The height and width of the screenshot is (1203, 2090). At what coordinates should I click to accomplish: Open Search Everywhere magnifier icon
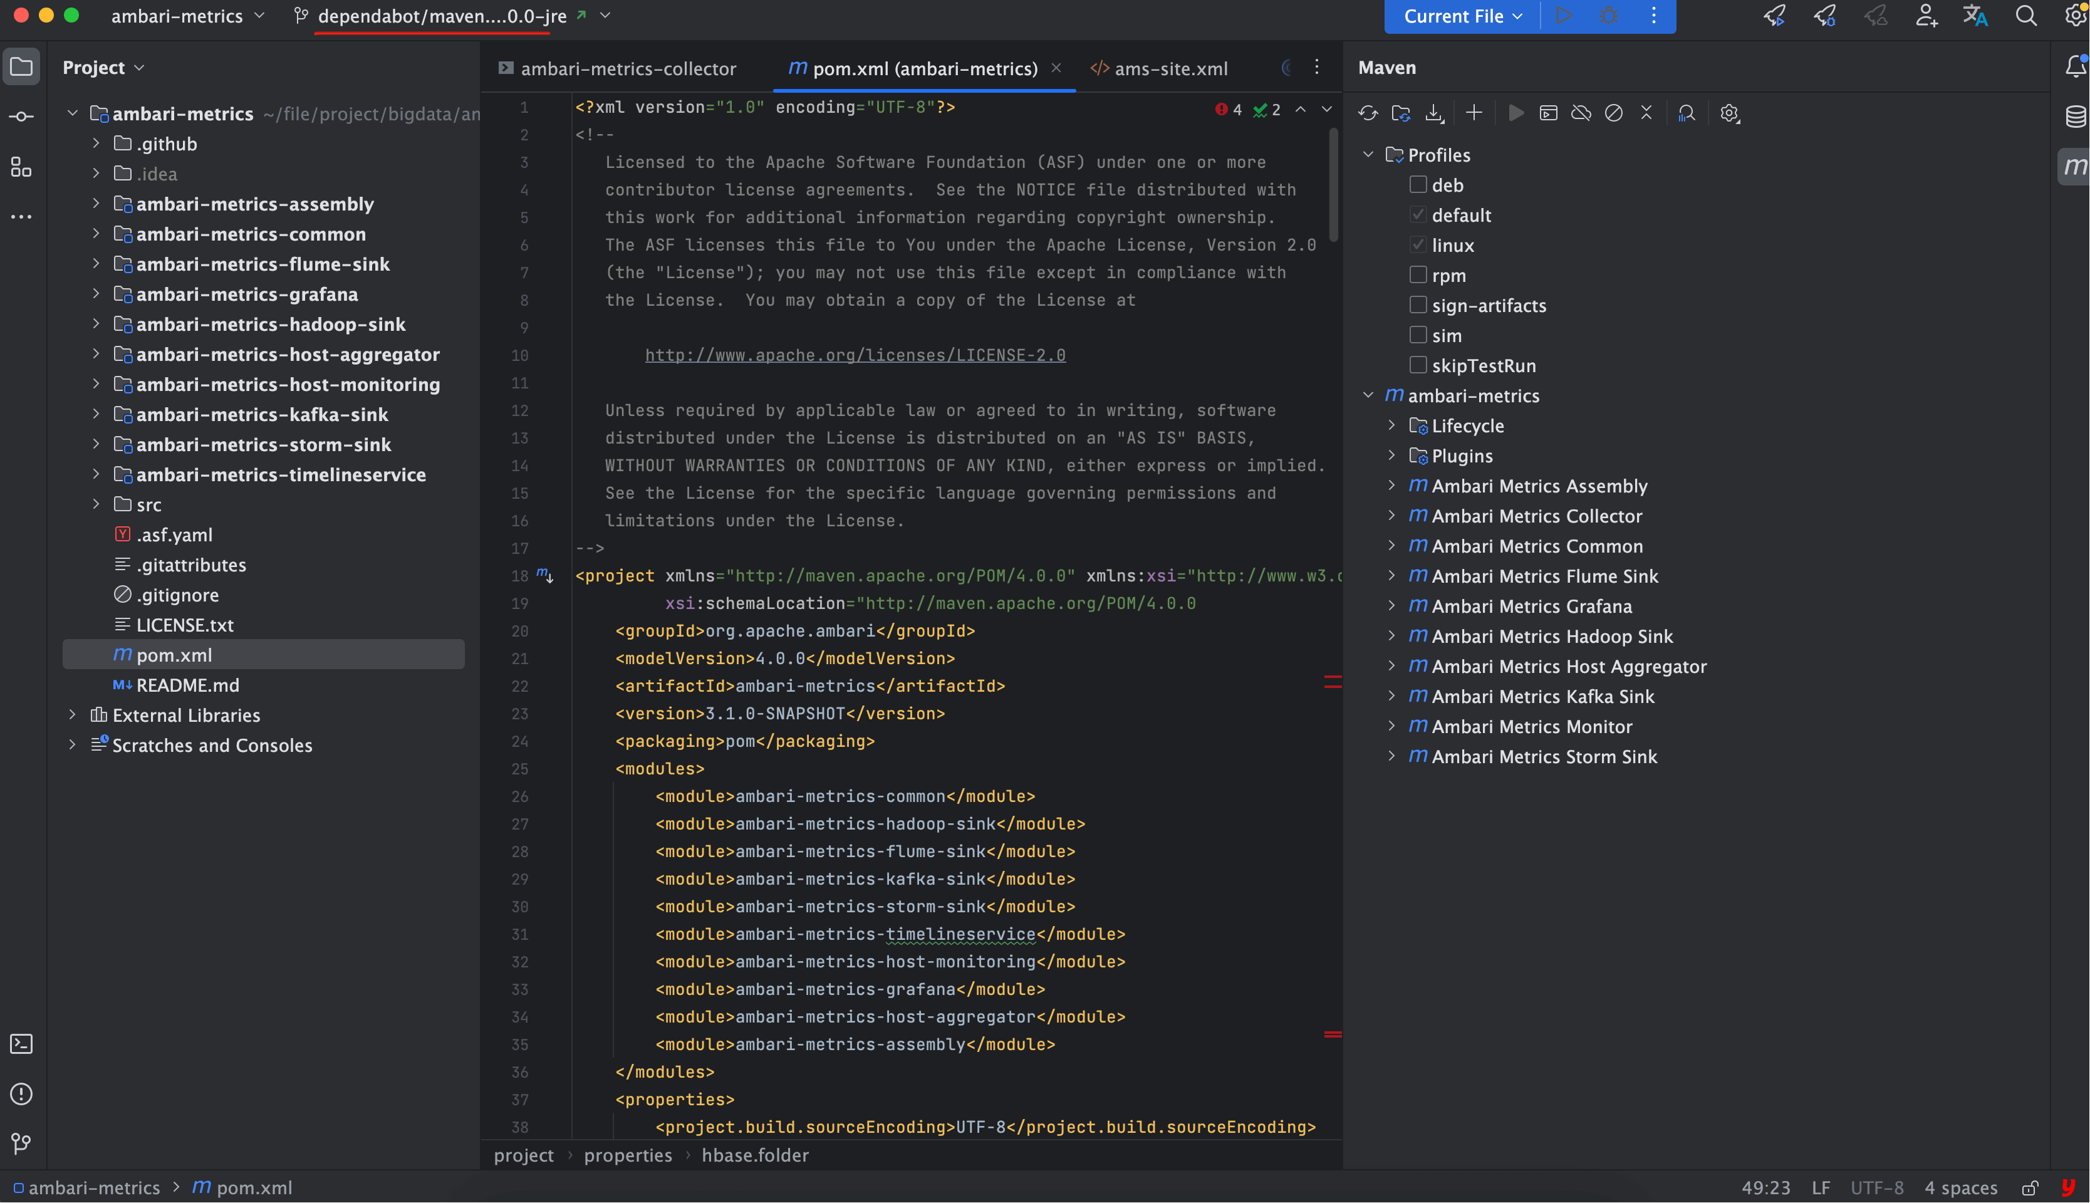click(x=2025, y=16)
